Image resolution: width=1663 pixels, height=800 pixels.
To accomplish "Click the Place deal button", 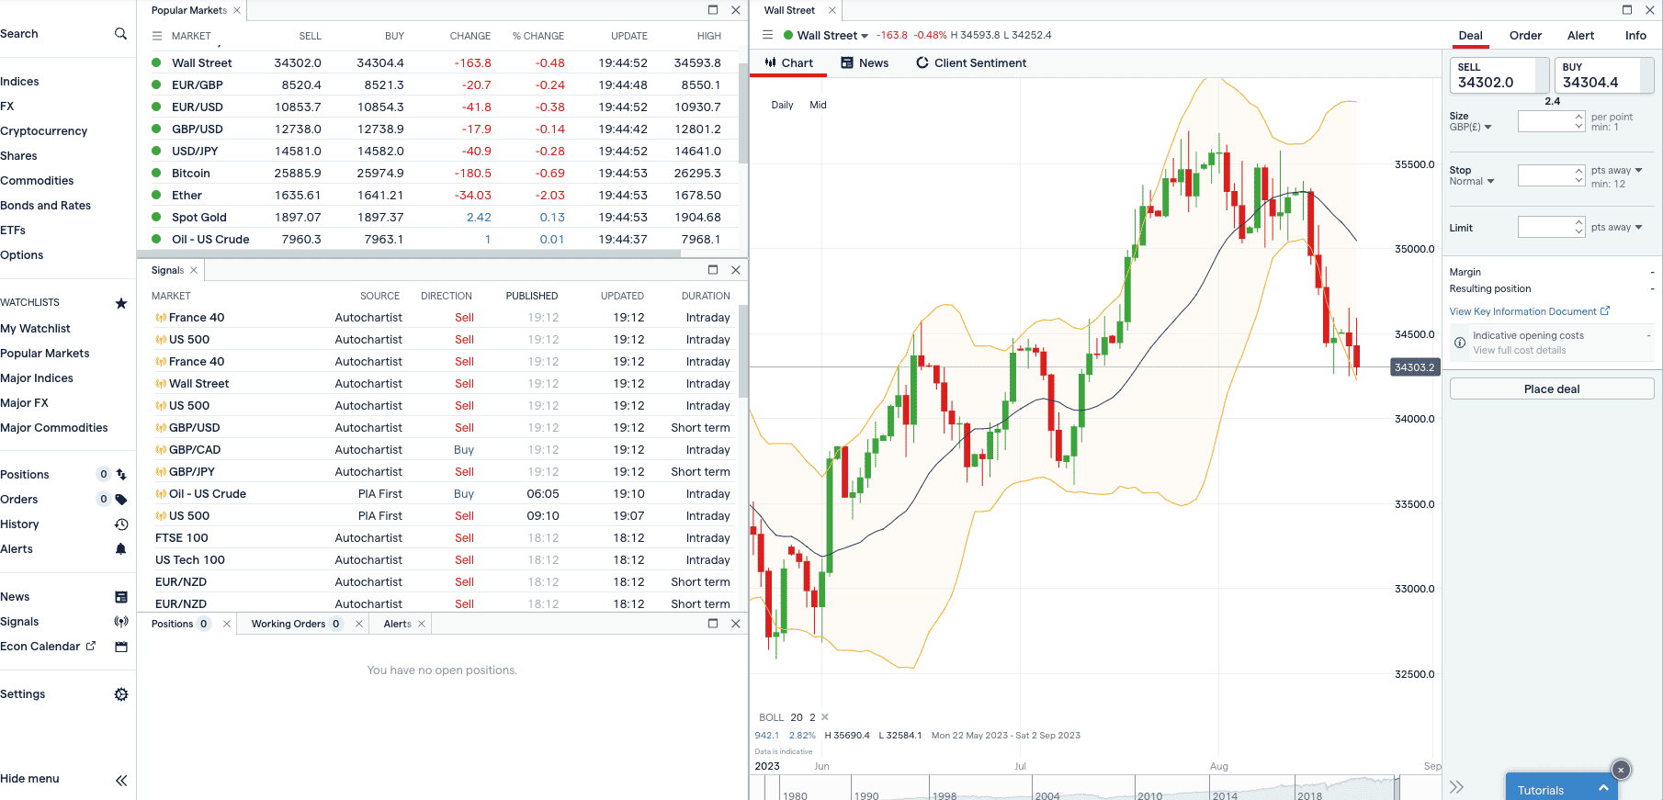I will (1552, 389).
